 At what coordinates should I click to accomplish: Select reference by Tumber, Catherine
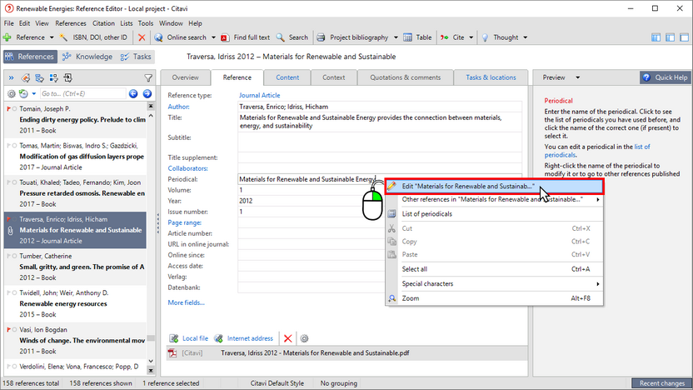coord(75,267)
